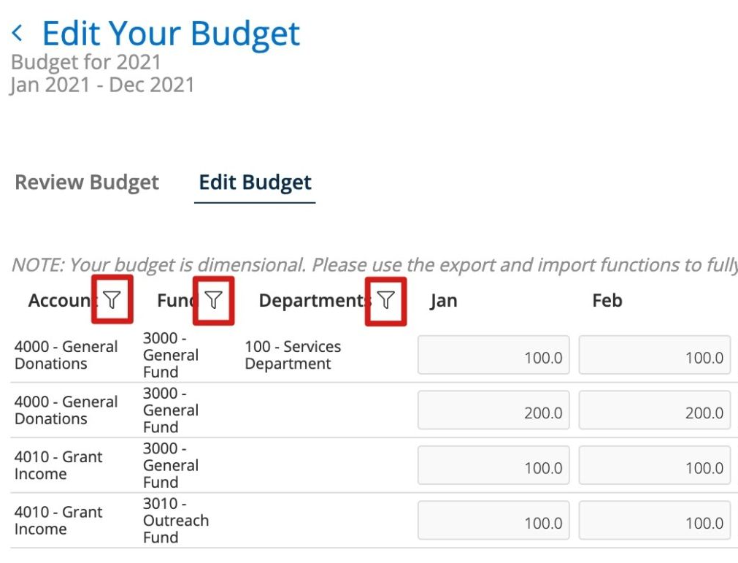Select the 100 - Services Department cell
This screenshot has height=563, width=738.
pyautogui.click(x=293, y=355)
